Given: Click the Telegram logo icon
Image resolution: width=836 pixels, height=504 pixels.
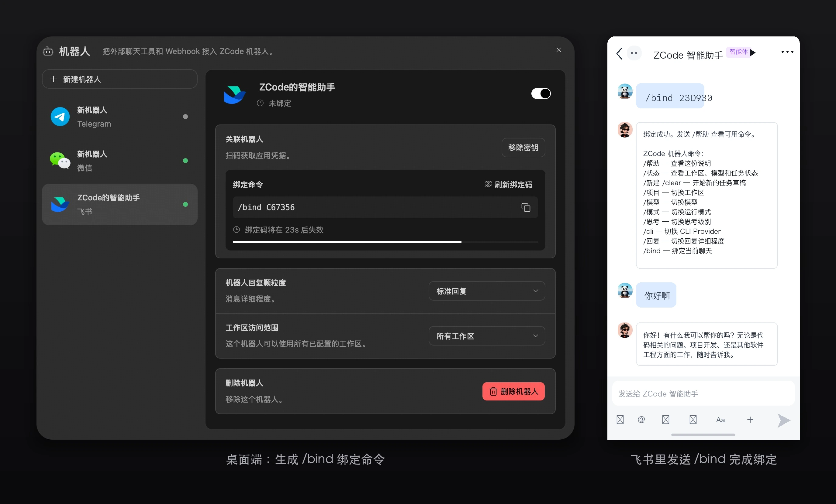Looking at the screenshot, I should pos(60,117).
